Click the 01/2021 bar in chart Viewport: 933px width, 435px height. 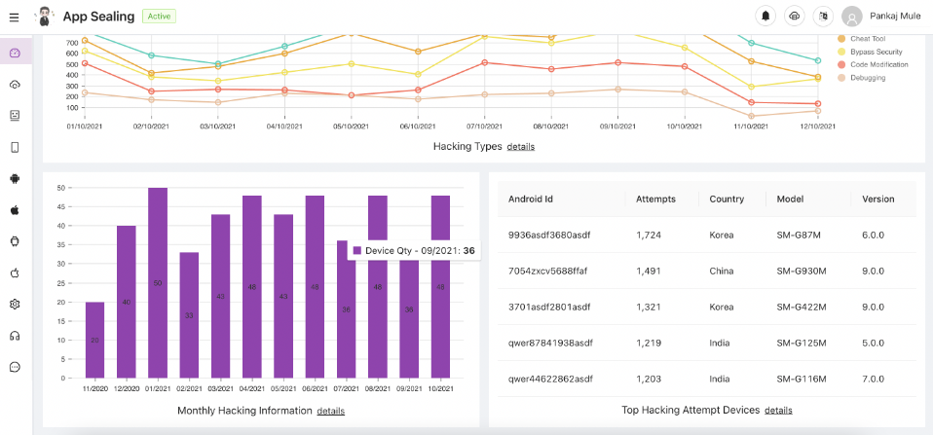point(158,282)
